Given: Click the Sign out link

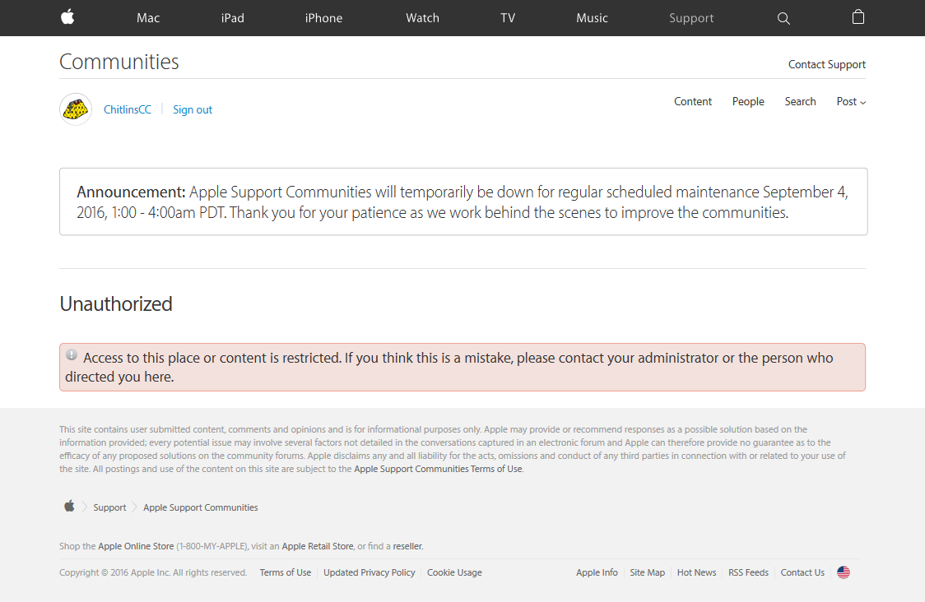Looking at the screenshot, I should (x=193, y=109).
